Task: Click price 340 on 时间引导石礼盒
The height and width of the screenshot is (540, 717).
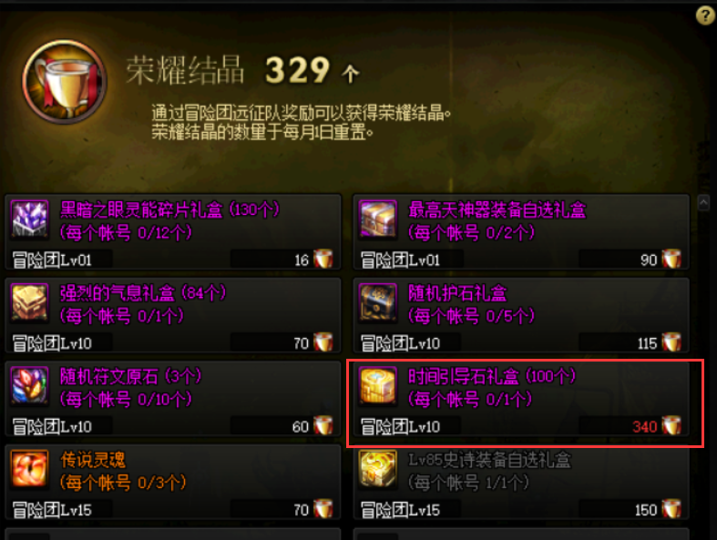Action: coord(645,426)
